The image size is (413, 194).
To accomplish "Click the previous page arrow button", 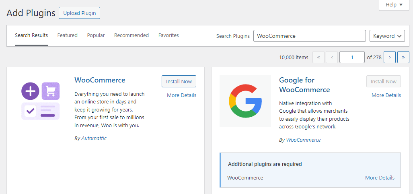I will click(332, 57).
